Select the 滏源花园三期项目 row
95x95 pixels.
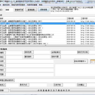[47, 28]
